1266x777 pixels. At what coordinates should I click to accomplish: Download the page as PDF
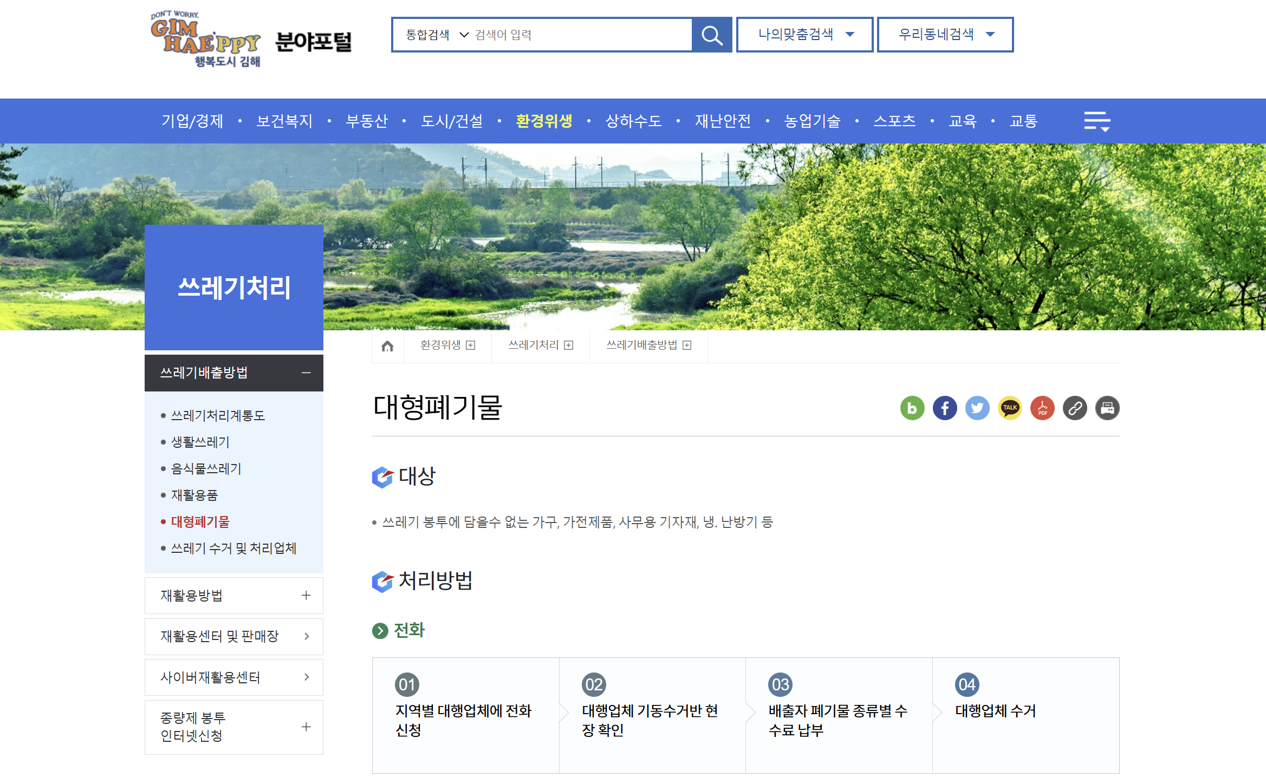coord(1042,408)
